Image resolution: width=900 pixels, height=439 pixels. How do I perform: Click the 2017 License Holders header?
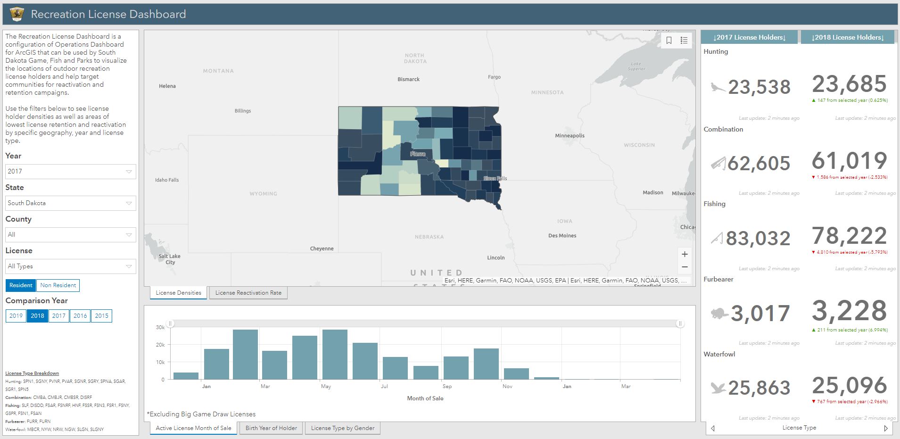point(749,37)
